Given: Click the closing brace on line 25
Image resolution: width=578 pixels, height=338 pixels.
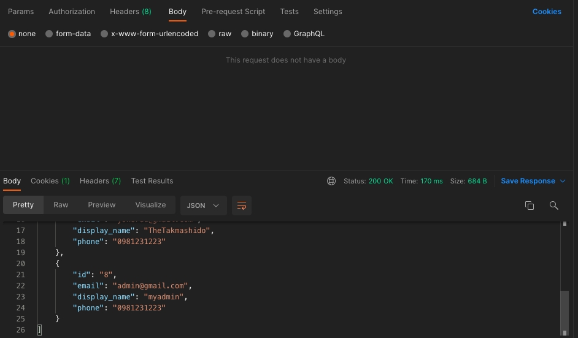Looking at the screenshot, I should (x=57, y=319).
